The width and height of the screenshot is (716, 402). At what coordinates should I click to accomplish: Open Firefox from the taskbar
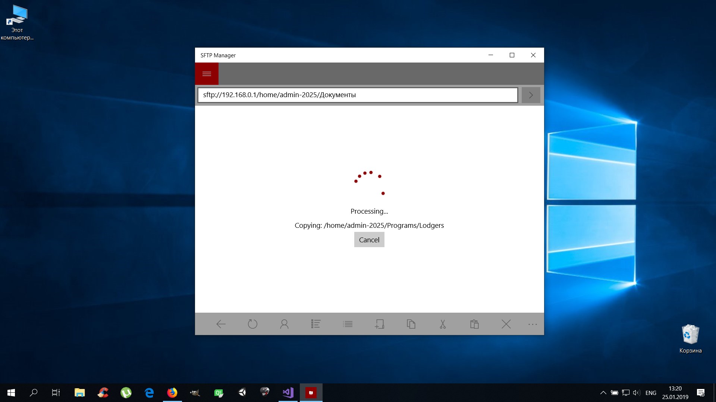click(172, 393)
